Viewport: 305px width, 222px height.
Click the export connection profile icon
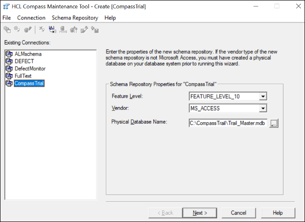coord(84,30)
